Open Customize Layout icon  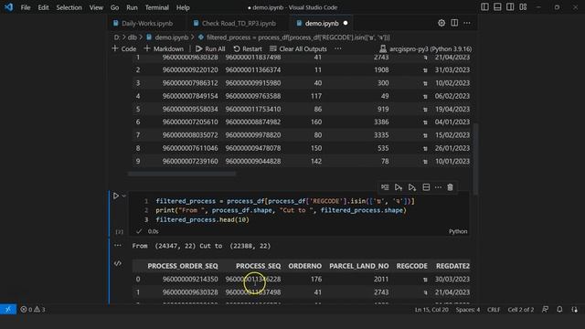point(523,7)
